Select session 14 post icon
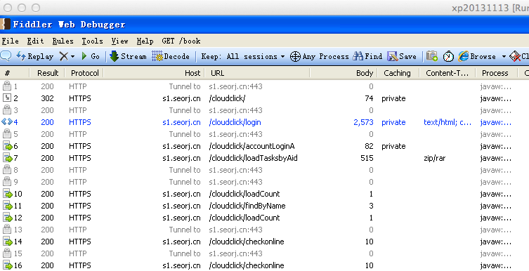529x271 pixels. [8, 242]
